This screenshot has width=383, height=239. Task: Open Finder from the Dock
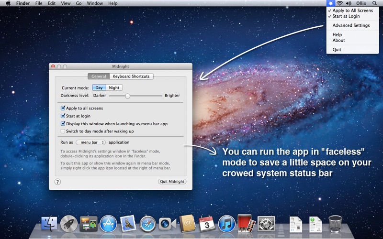click(x=49, y=223)
